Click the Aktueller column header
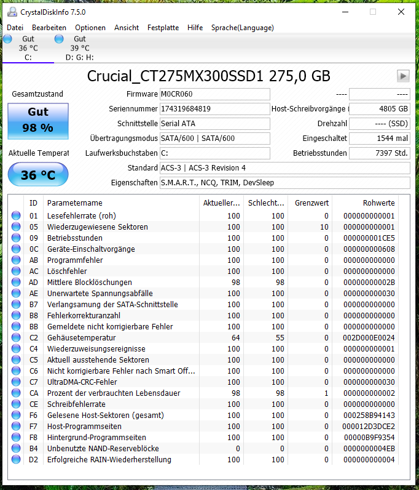 pyautogui.click(x=222, y=203)
